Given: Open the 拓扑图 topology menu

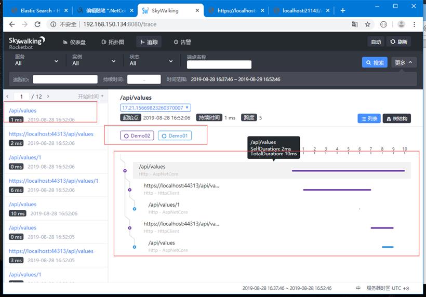Looking at the screenshot, I should pos(113,42).
